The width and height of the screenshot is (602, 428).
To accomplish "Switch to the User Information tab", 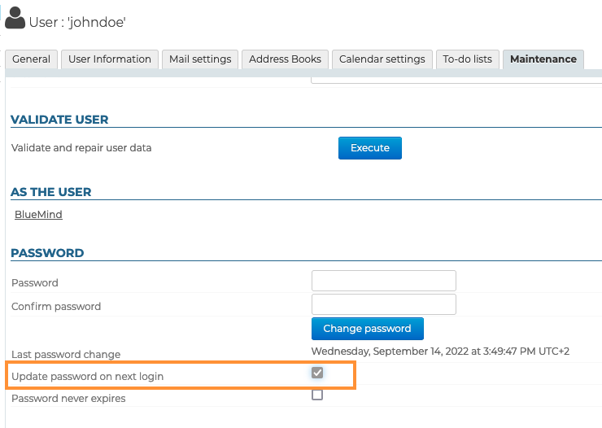I will 110,59.
